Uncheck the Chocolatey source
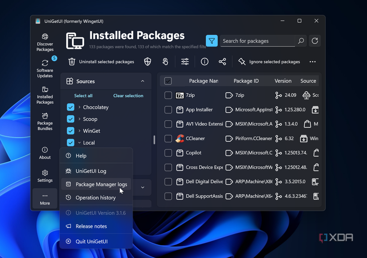This screenshot has width=367, height=258. coord(72,107)
